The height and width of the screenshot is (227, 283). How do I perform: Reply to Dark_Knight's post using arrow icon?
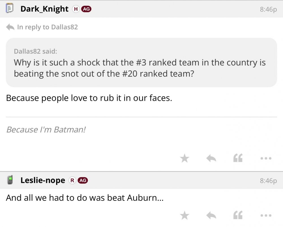tap(211, 158)
